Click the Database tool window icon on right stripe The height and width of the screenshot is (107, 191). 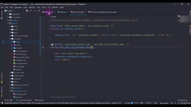click(190, 26)
